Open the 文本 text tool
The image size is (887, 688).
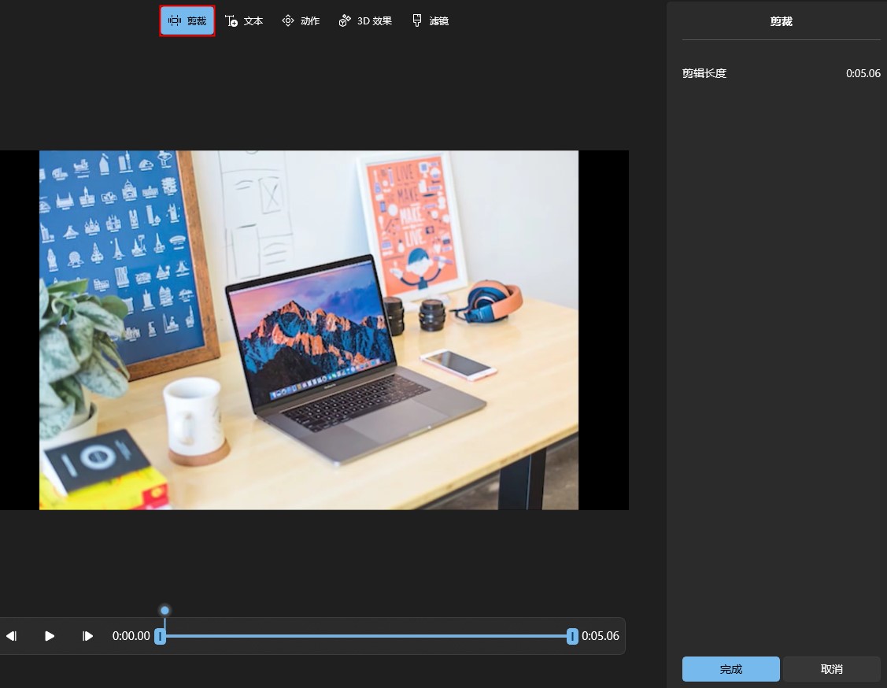coord(244,21)
